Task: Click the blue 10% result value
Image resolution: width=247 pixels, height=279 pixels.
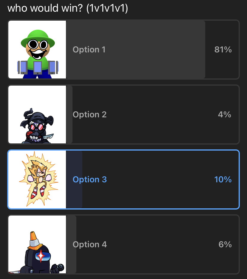Action: [x=223, y=180]
